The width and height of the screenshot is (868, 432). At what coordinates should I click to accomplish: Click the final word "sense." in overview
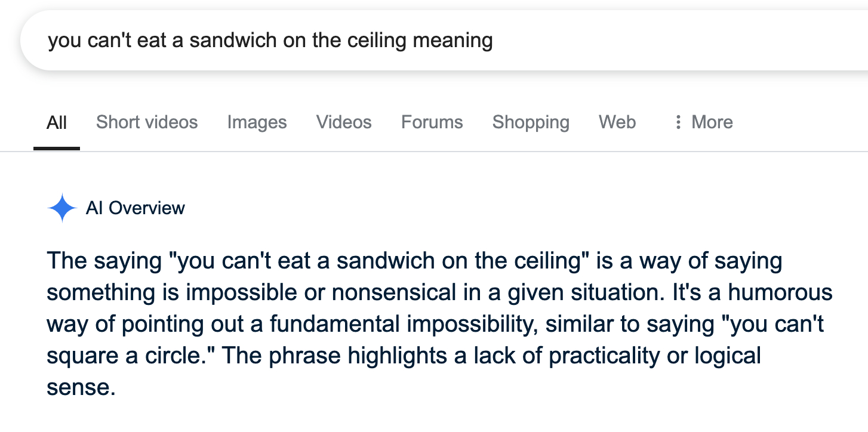point(81,388)
